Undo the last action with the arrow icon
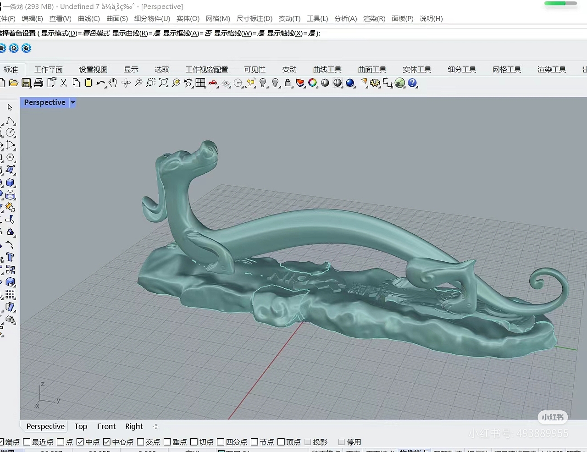 tap(101, 83)
